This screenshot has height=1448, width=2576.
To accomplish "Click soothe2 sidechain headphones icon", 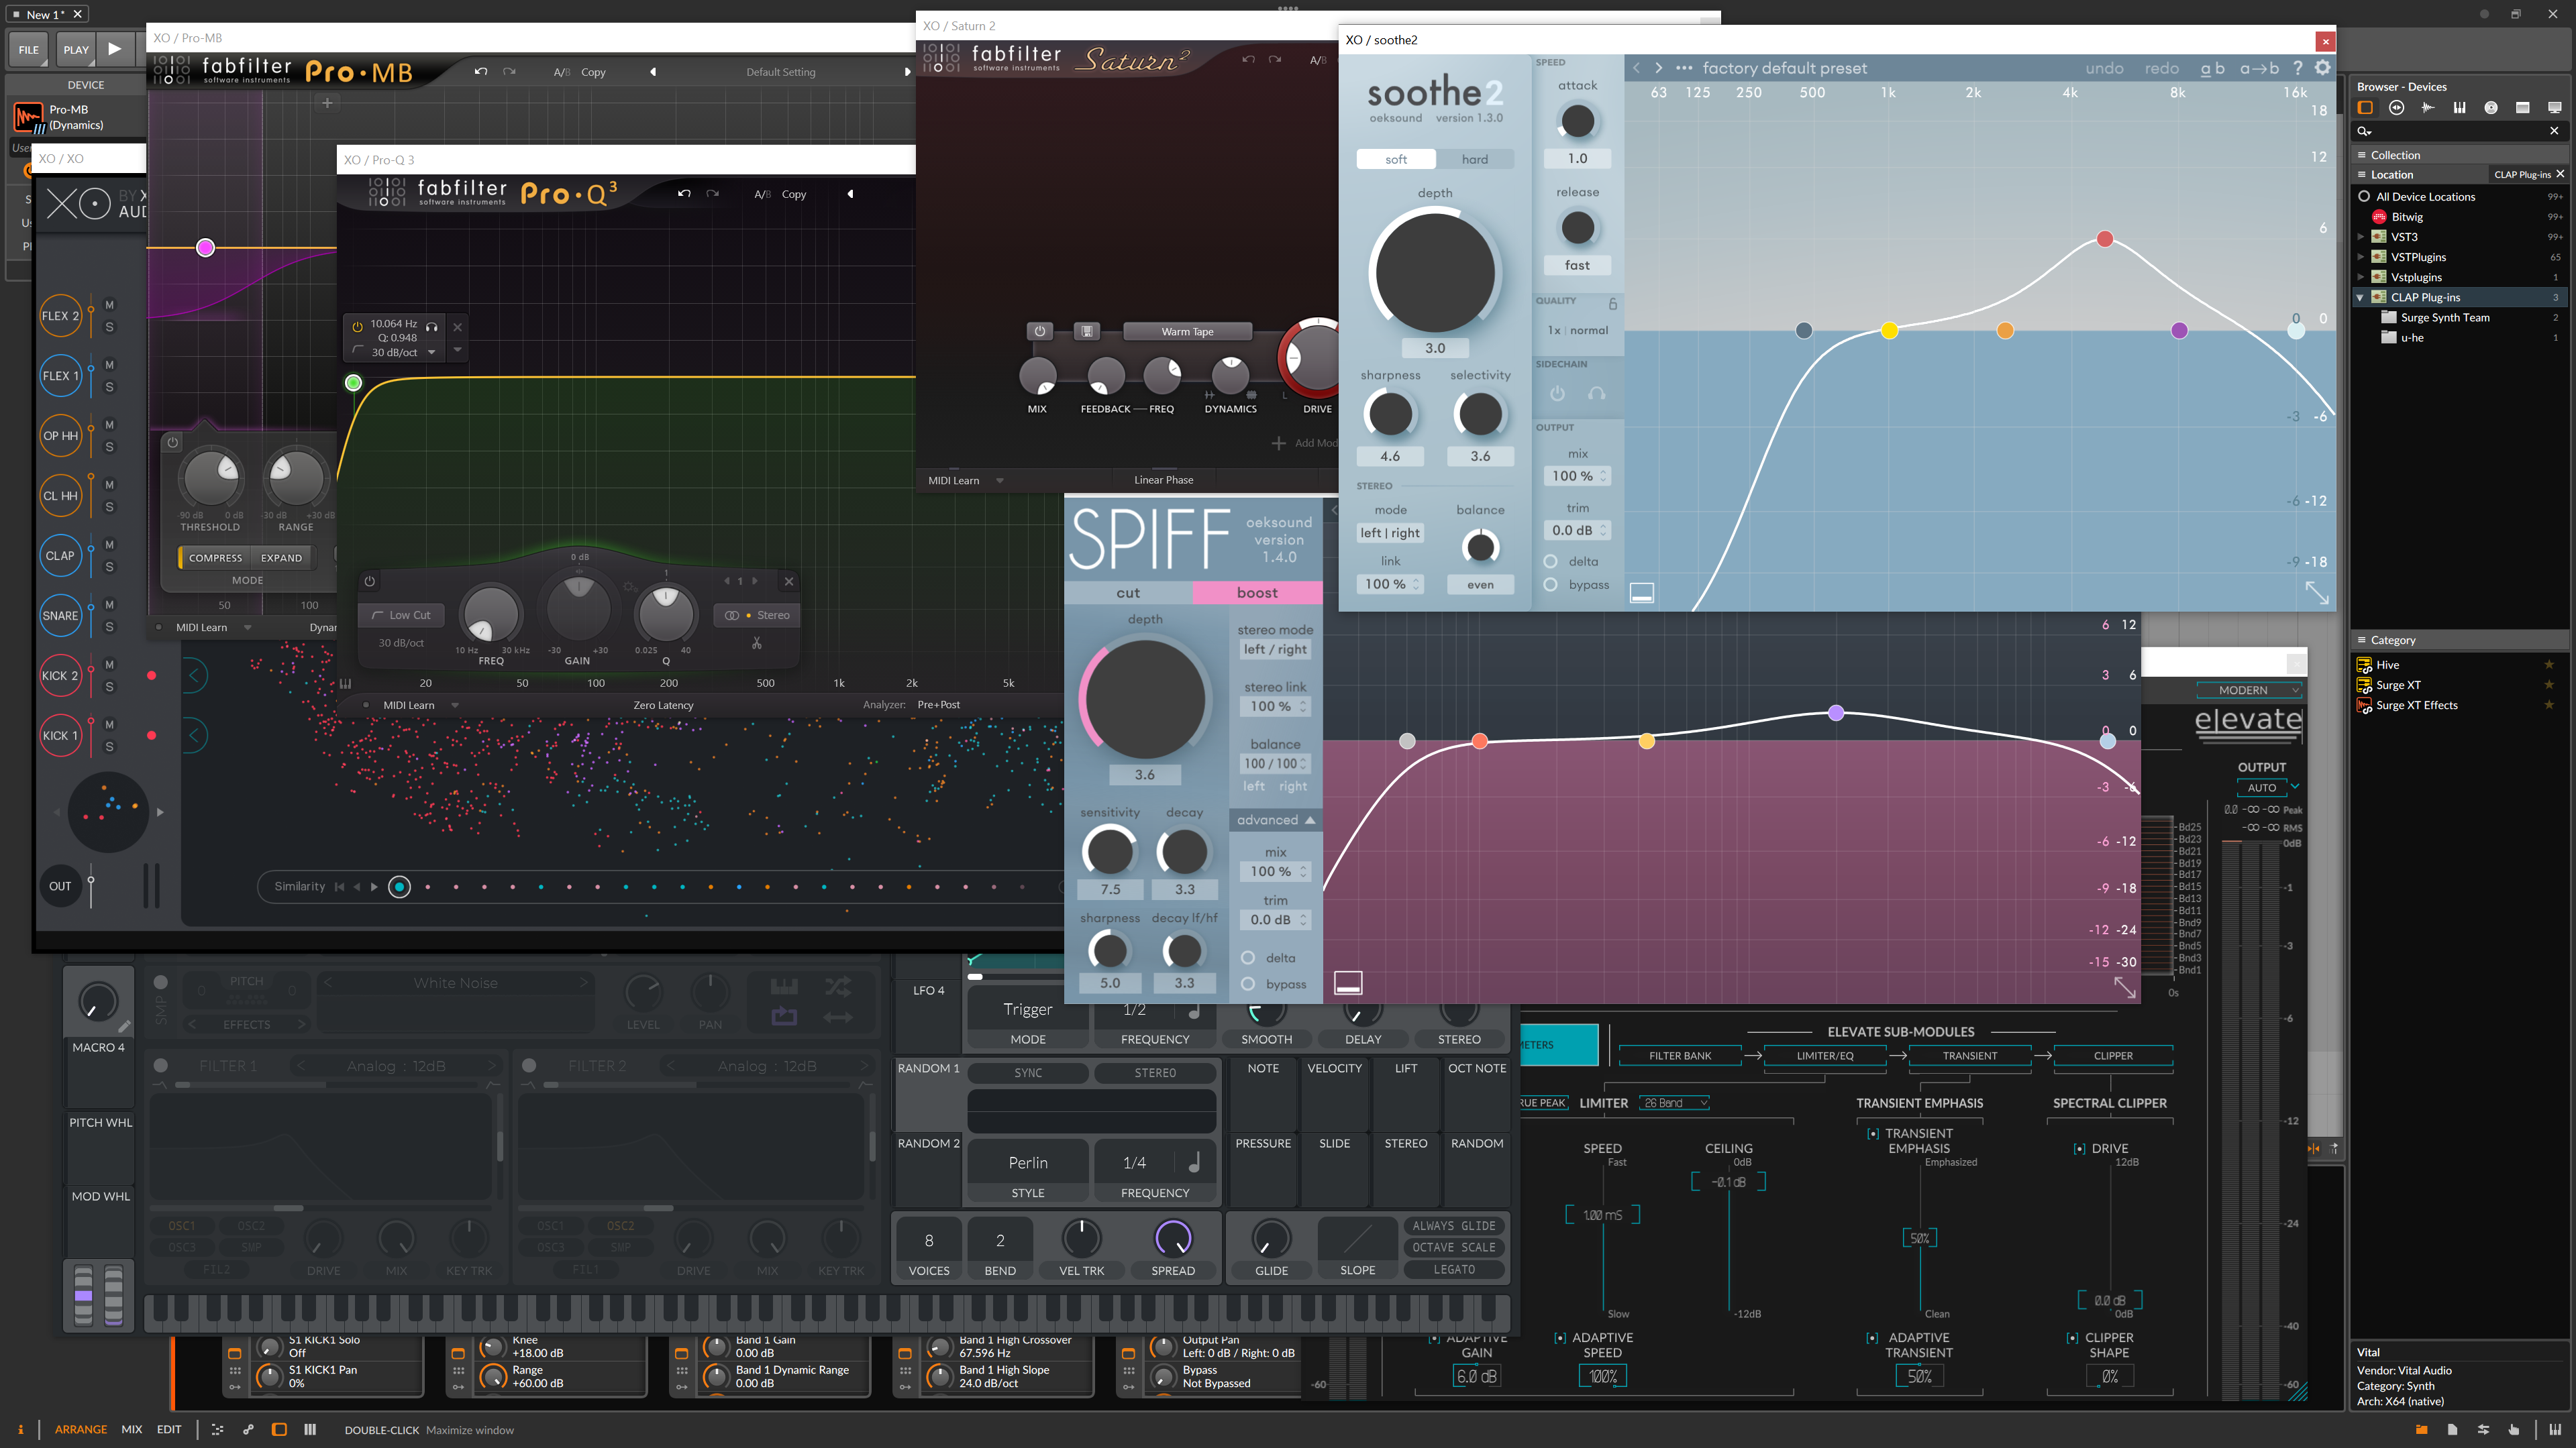I will tap(1597, 394).
